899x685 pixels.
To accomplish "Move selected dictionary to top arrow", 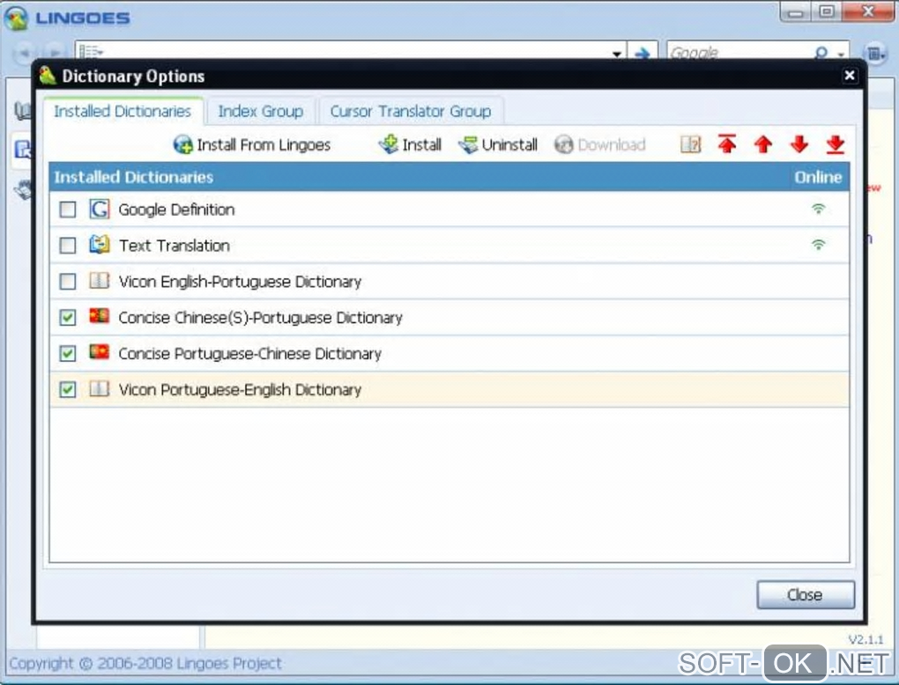I will coord(727,144).
